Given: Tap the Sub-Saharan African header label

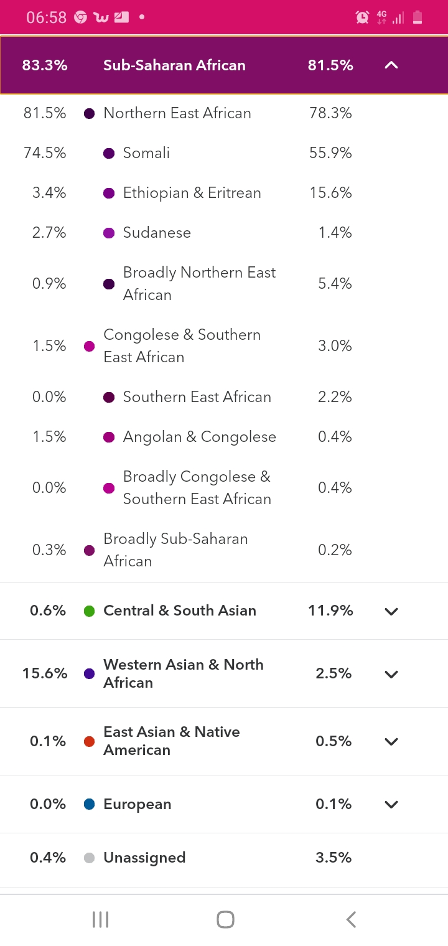Looking at the screenshot, I should pos(174,65).
